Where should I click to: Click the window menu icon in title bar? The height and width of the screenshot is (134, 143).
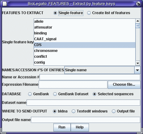point(5,4)
